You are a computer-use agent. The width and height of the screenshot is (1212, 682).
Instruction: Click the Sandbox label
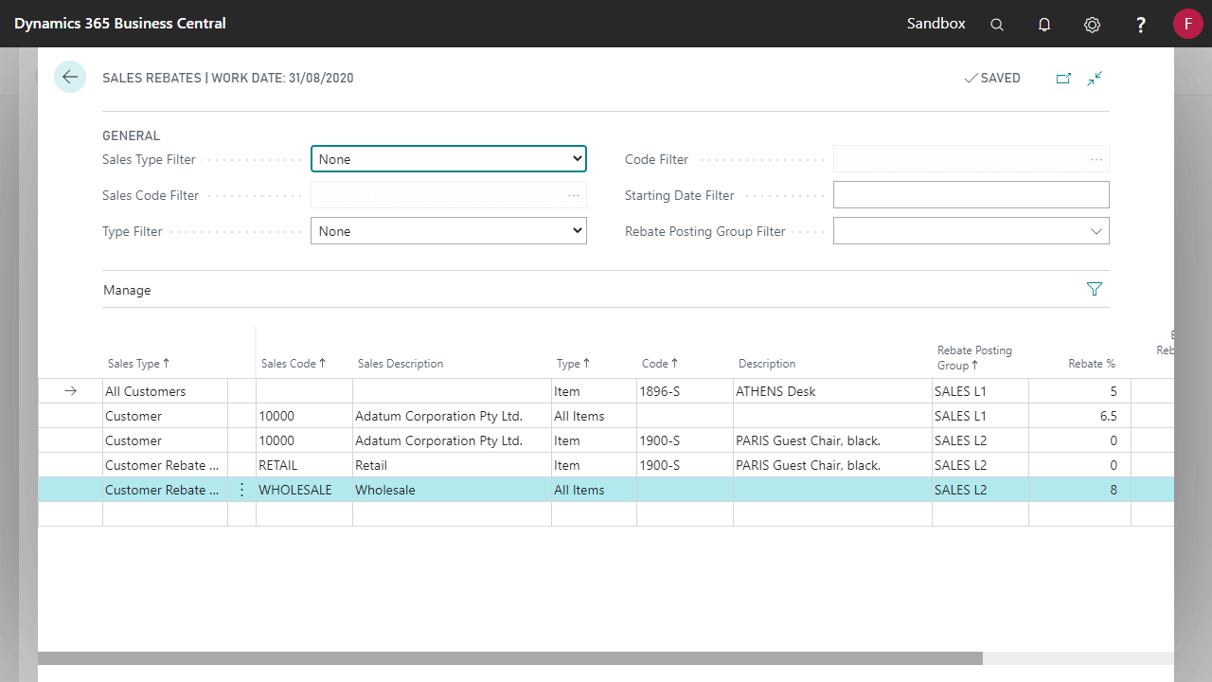tap(936, 24)
